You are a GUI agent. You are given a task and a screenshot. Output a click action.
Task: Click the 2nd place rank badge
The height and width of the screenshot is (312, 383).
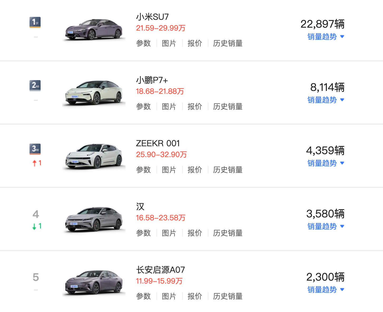(35, 85)
